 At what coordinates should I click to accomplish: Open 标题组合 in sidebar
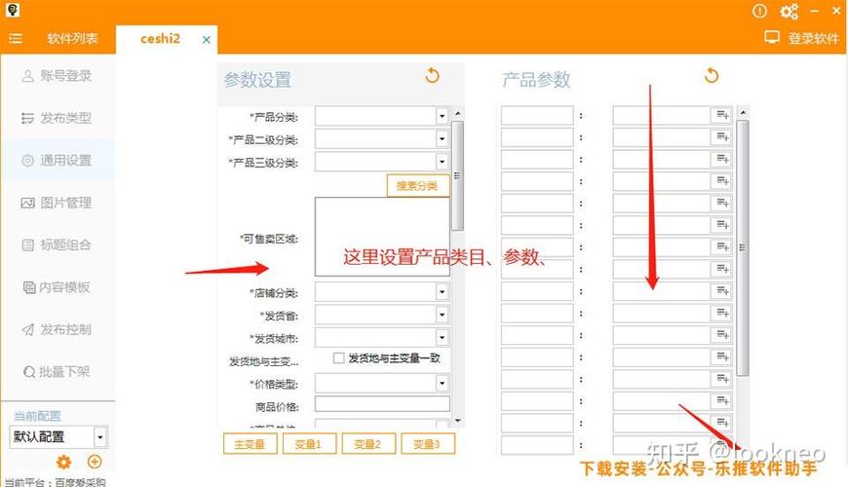pyautogui.click(x=57, y=244)
